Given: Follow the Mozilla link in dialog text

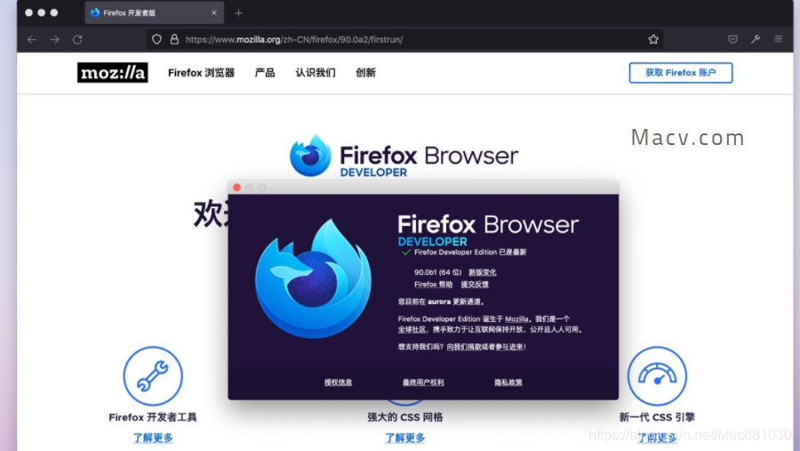Looking at the screenshot, I should point(516,318).
